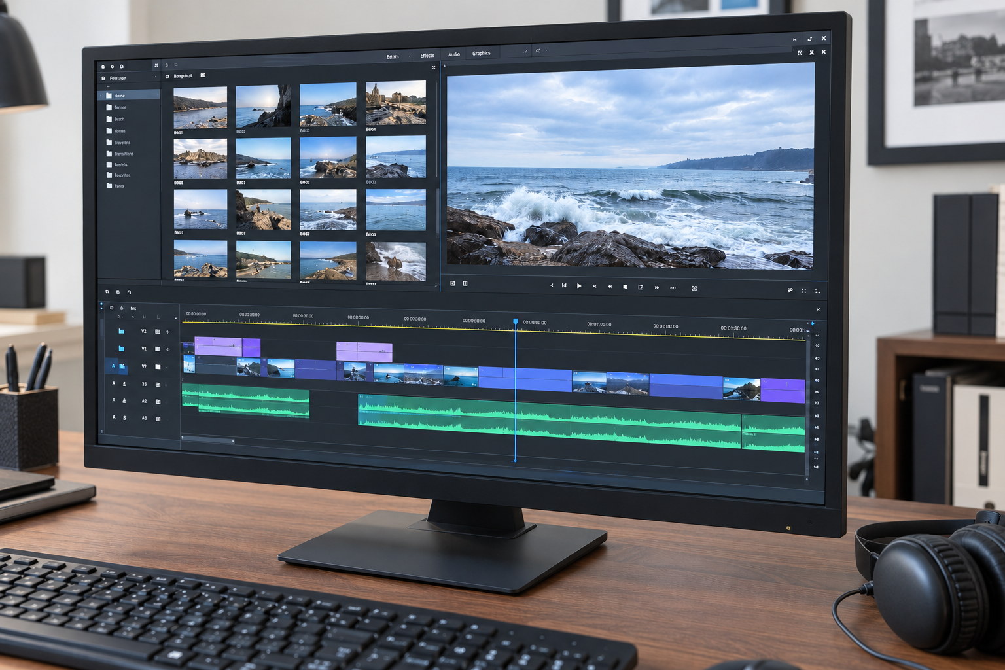1005x670 pixels.
Task: Collapse the track headers using the up arrow
Action: point(175,318)
